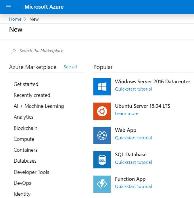Click the Windows Server 2016 Datacenter icon

(x=102, y=87)
